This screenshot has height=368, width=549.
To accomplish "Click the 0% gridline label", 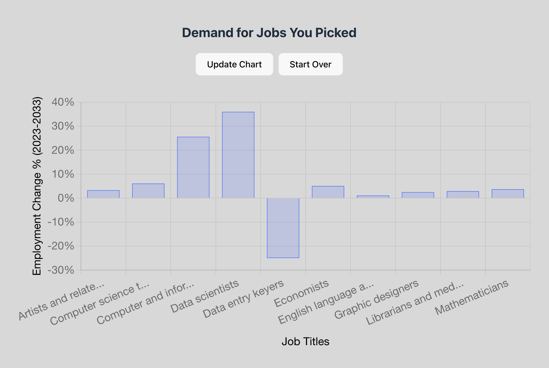I will point(66,198).
